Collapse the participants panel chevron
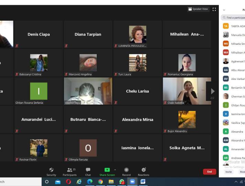Viewport: 245px width, 186px height. (x=224, y=10)
